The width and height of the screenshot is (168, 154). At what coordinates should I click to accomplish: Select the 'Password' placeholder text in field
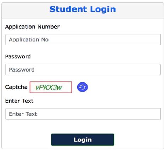point(22,70)
